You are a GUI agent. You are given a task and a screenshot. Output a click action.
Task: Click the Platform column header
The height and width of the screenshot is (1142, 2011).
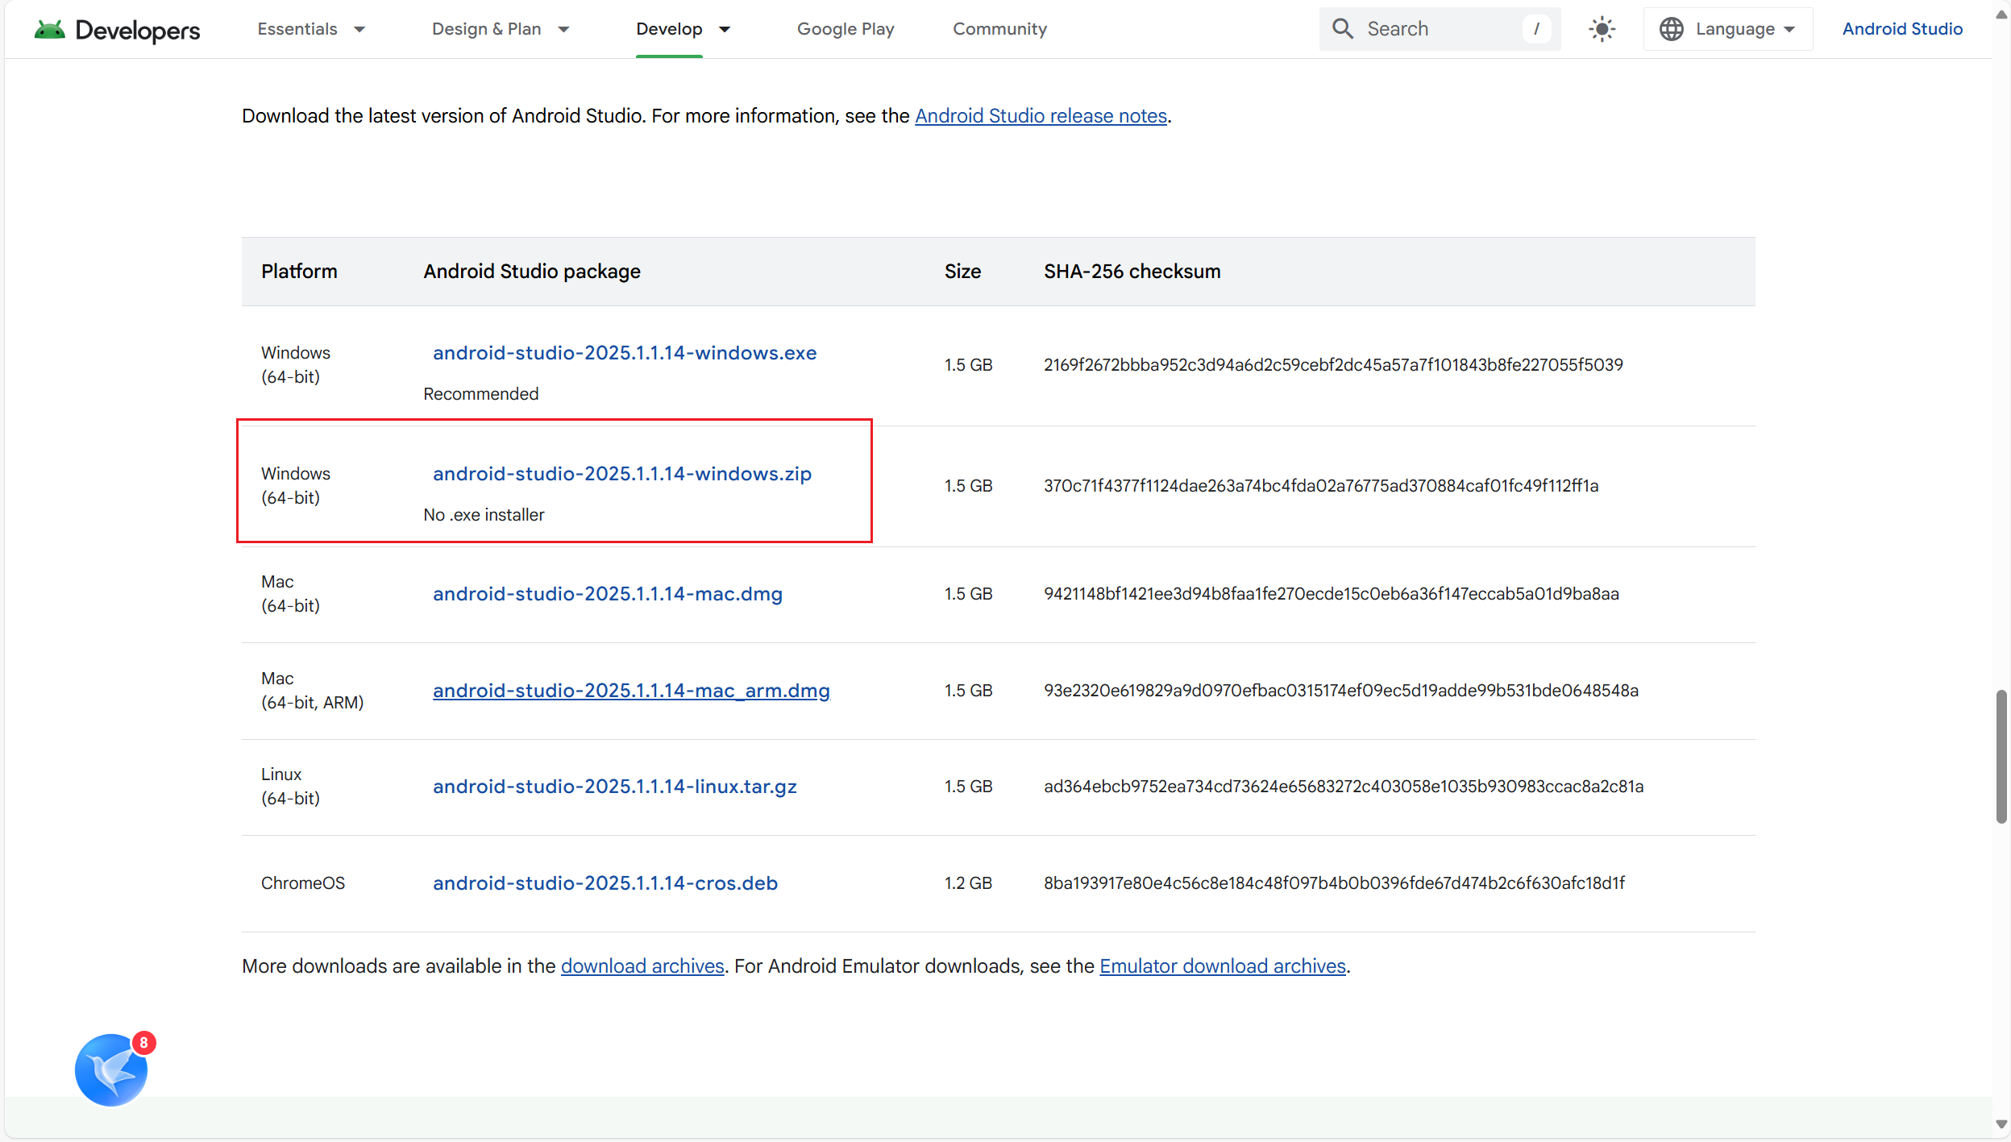pyautogui.click(x=299, y=272)
